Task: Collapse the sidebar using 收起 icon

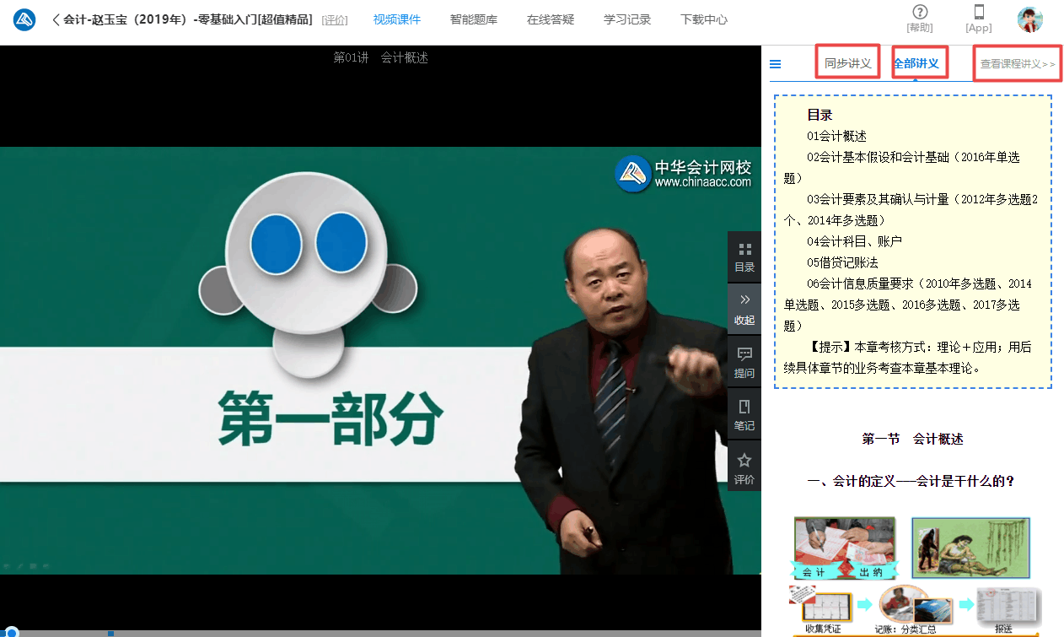Action: click(744, 309)
